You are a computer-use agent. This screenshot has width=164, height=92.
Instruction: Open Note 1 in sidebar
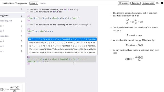click(2, 51)
